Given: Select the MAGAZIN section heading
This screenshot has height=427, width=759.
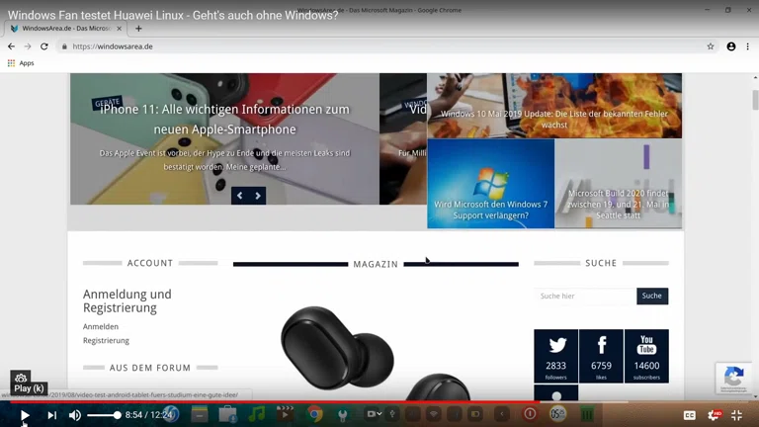Looking at the screenshot, I should click(x=376, y=264).
